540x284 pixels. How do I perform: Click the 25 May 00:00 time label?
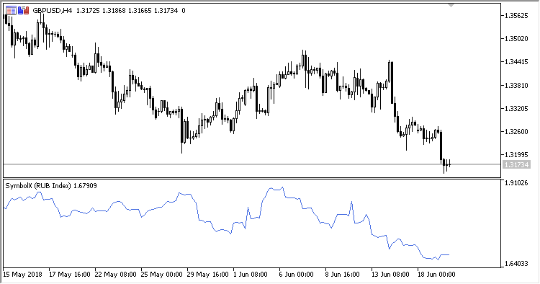pyautogui.click(x=162, y=275)
